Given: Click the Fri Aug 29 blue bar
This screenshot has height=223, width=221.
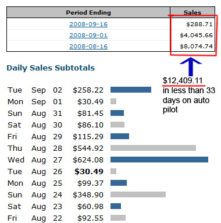Looking at the screenshot, I should [x=120, y=136].
